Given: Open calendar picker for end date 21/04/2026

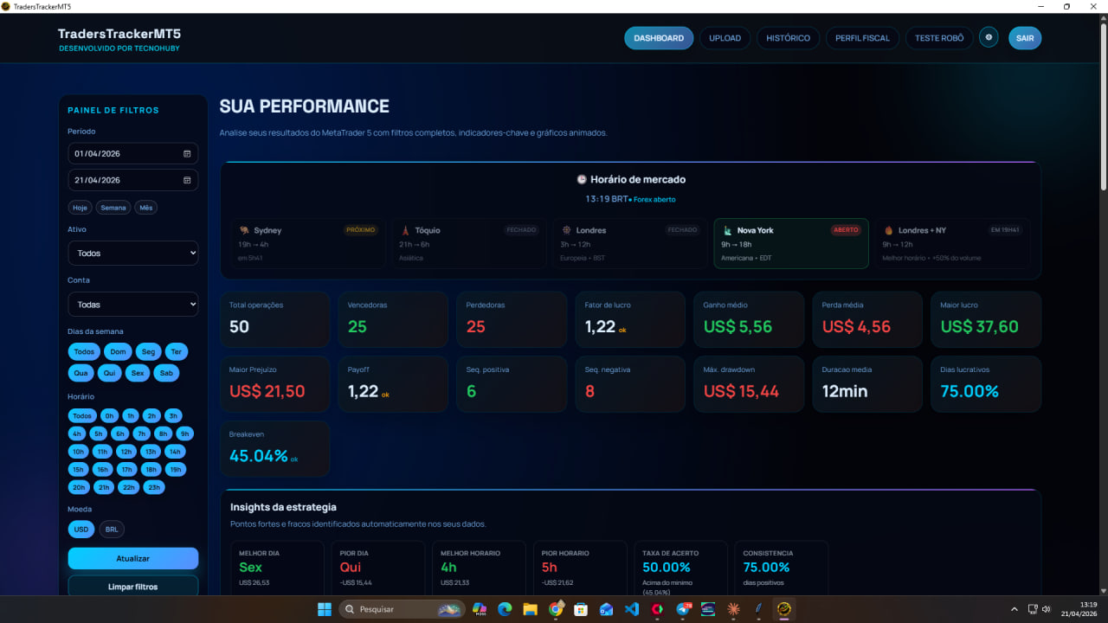Looking at the screenshot, I should coord(187,180).
